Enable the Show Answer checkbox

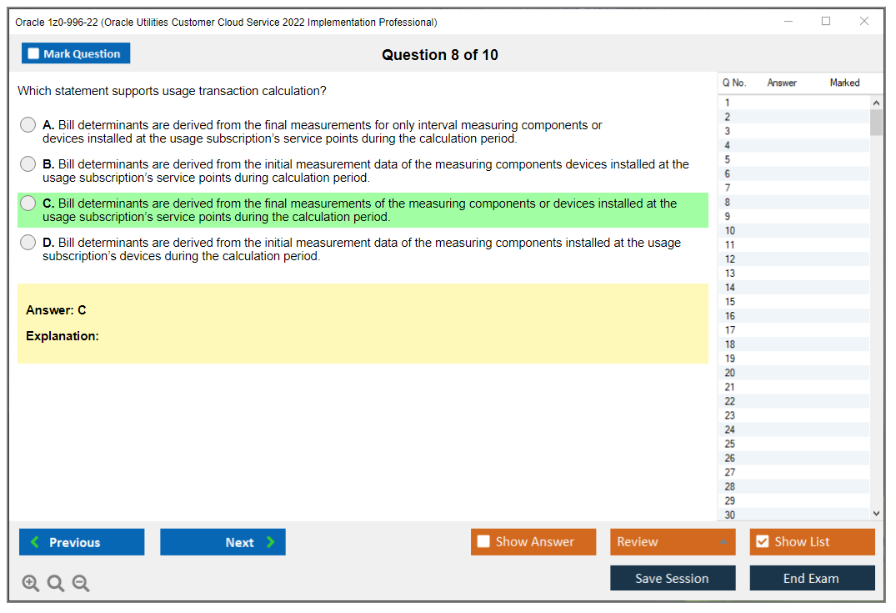pos(483,541)
